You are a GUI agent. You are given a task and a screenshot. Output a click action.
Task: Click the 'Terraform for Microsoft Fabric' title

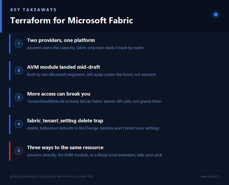point(71,20)
